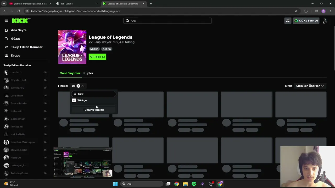Open followed channel cemhardy

click(17, 88)
